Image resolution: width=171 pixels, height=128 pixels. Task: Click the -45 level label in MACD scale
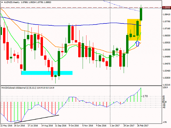tap(164, 108)
